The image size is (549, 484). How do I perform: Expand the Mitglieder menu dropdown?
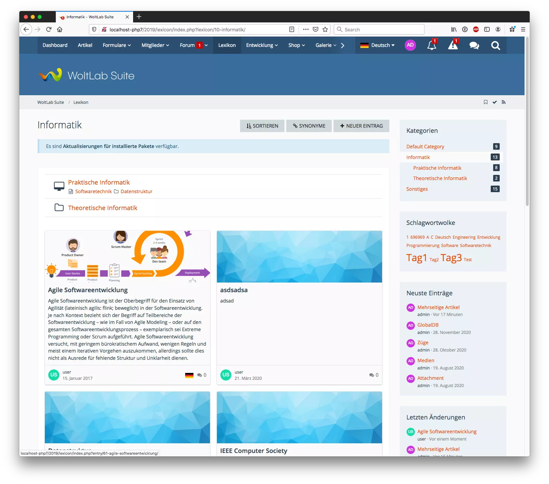pos(155,45)
